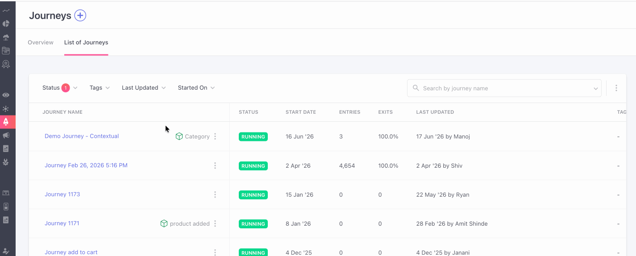Screen dimensions: 636x256
Task: Expand the Tags filter dropdown
Action: 100,88
